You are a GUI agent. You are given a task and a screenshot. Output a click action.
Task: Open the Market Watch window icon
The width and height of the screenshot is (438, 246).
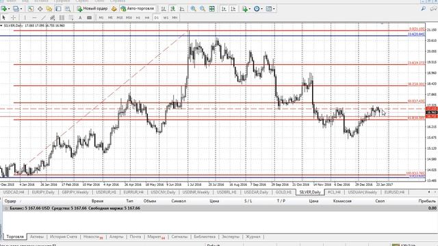tap(31, 9)
